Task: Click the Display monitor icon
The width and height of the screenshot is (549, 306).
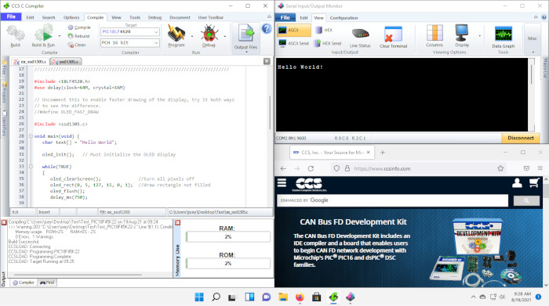Action: 462,36
